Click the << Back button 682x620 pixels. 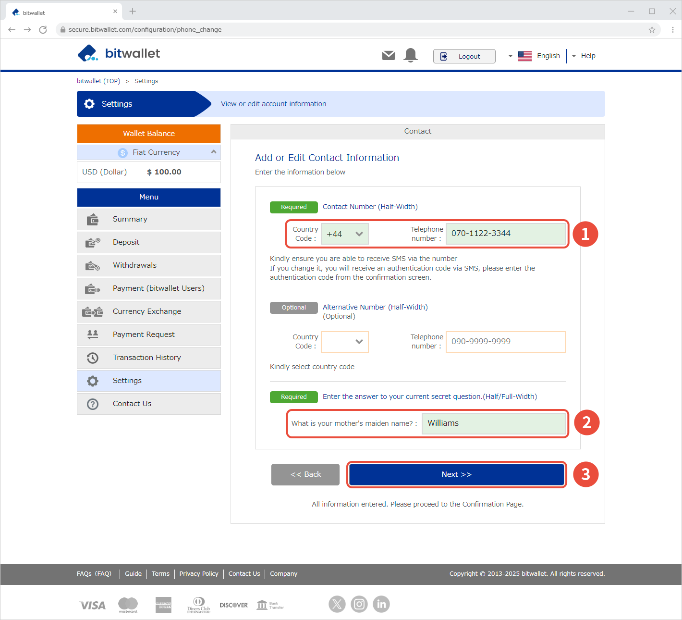(x=305, y=474)
